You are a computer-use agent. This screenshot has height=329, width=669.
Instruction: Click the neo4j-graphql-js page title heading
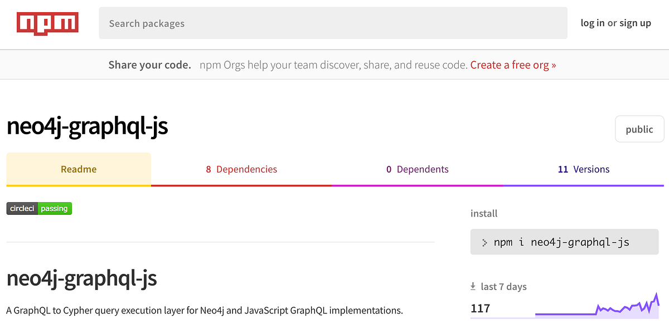pos(87,127)
